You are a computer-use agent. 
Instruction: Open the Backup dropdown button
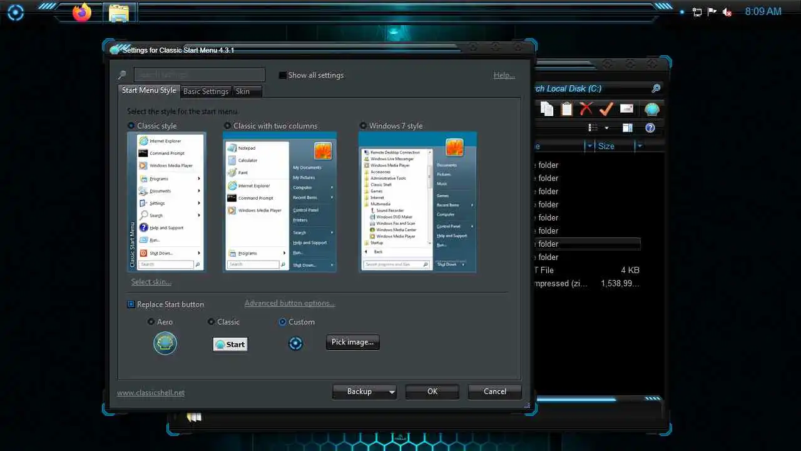pos(364,391)
